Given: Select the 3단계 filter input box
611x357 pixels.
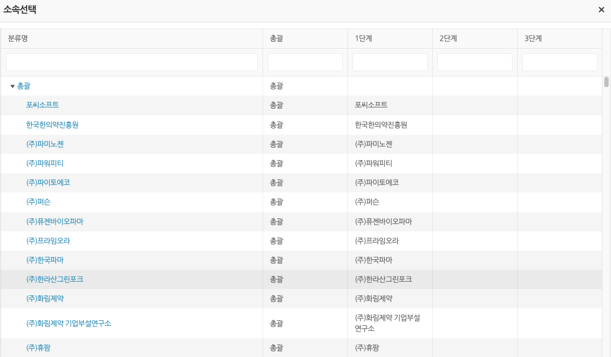Looking at the screenshot, I should 560,62.
